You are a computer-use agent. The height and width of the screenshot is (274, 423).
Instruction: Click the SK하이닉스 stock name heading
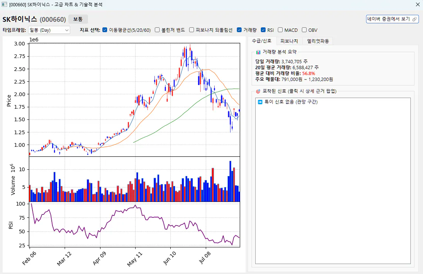(20, 19)
